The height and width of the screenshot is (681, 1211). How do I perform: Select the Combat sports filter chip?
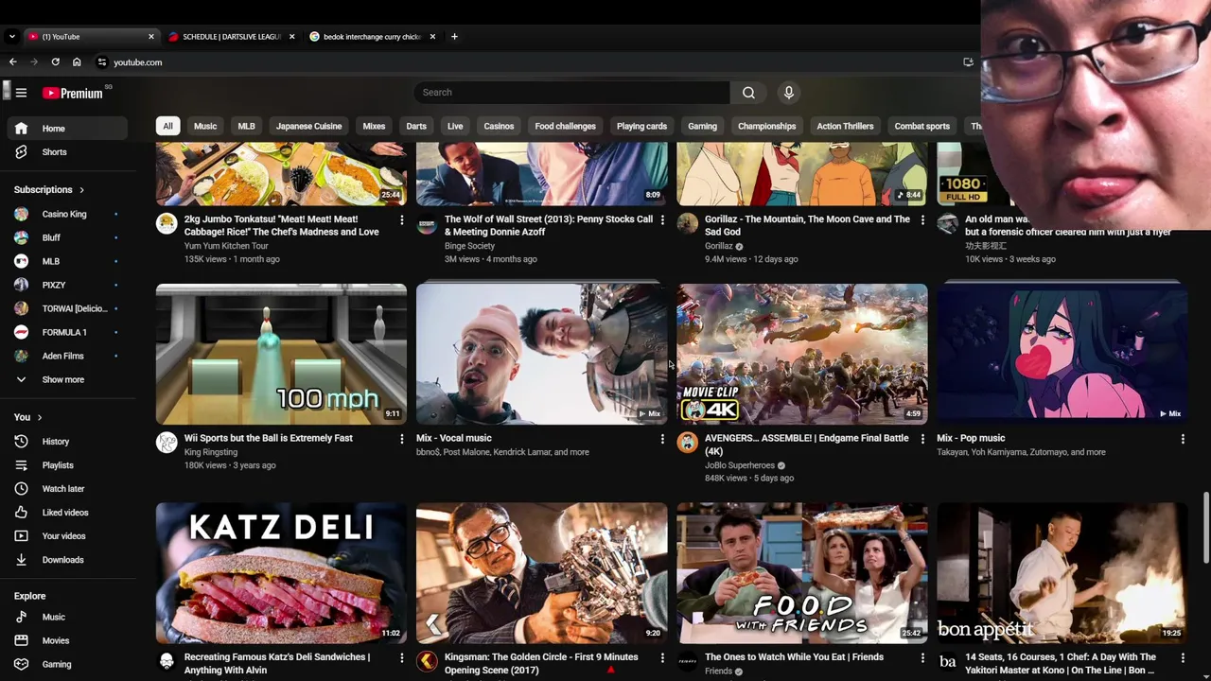click(922, 126)
